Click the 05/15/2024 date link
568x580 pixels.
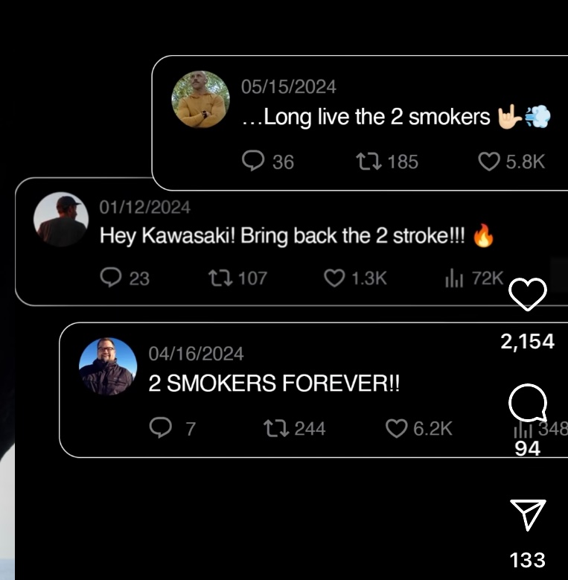(x=288, y=87)
